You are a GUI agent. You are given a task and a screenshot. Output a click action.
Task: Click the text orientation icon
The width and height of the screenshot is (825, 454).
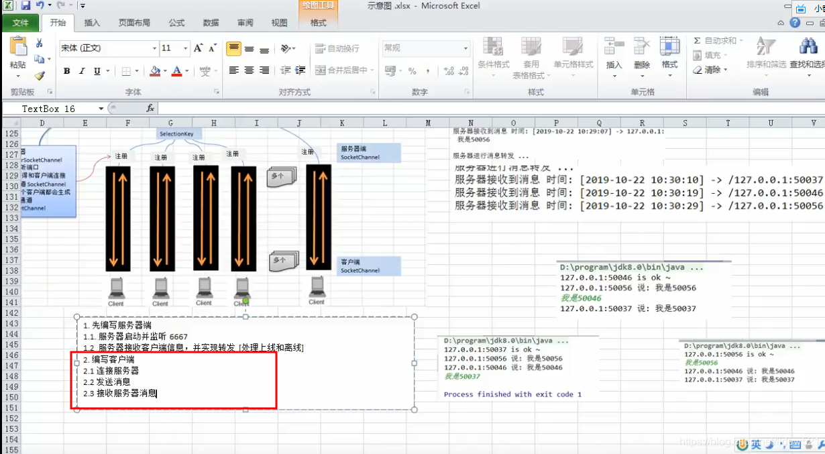tap(286, 48)
